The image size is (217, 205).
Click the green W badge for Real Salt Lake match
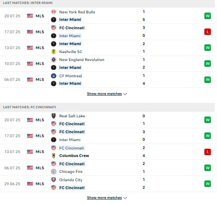tap(208, 120)
